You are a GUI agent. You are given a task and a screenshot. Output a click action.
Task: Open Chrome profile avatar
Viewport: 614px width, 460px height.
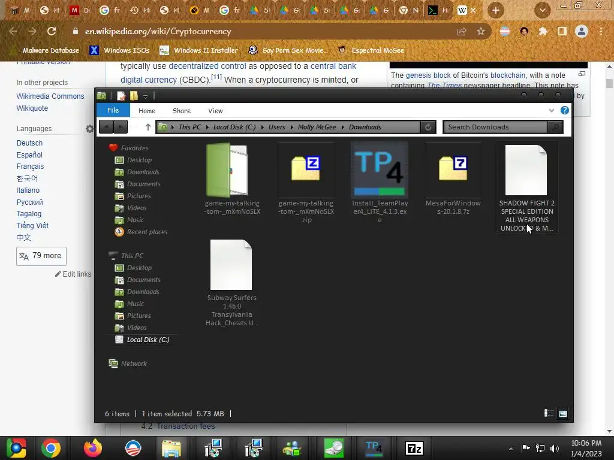(582, 31)
